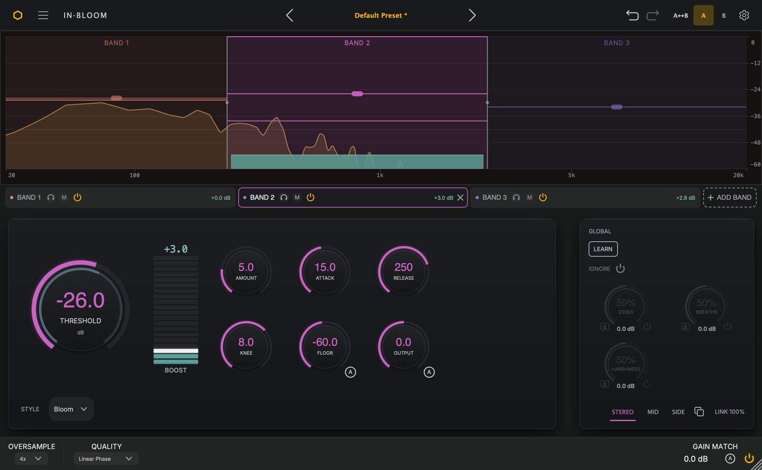Solo Band 1 with headphones icon
The width and height of the screenshot is (762, 470).
click(x=51, y=198)
